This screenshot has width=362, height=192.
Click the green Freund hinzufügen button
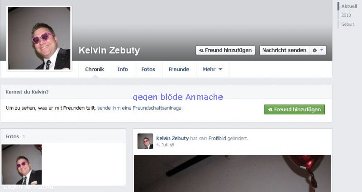pyautogui.click(x=295, y=109)
